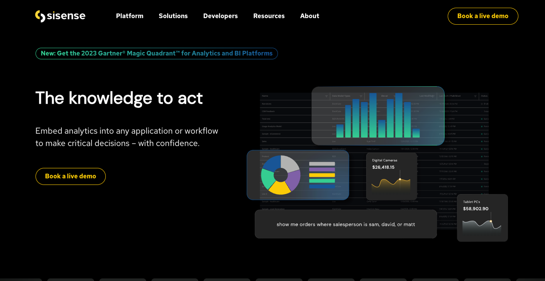Click "The knowledge to act" headline
This screenshot has width=545, height=281.
click(x=119, y=98)
